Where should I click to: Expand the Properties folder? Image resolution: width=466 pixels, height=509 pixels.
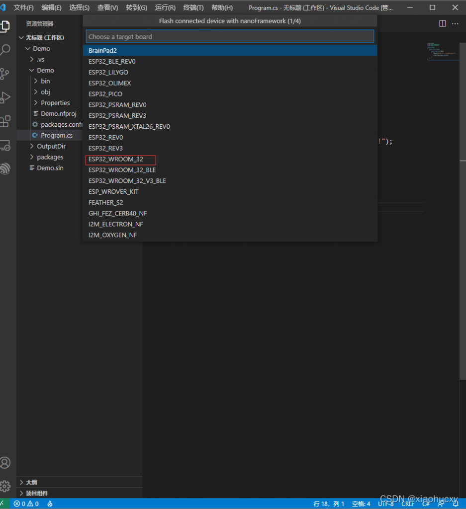click(x=36, y=103)
